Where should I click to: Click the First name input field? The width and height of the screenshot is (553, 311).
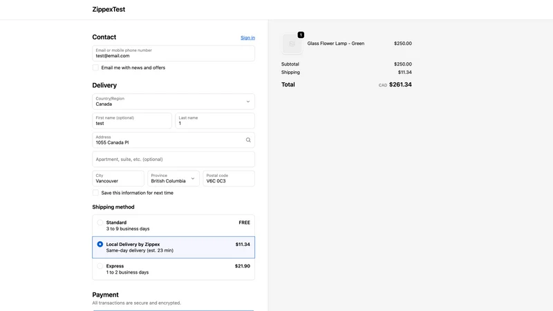(132, 121)
